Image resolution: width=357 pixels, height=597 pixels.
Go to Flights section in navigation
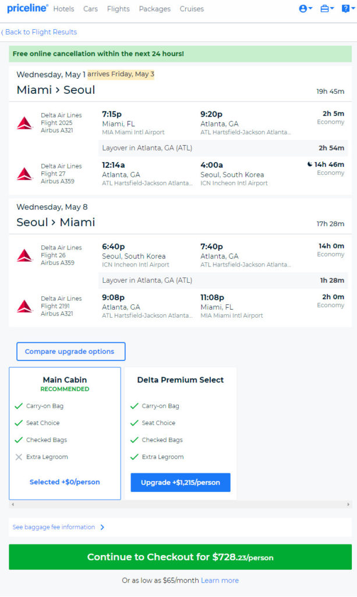[x=118, y=9]
